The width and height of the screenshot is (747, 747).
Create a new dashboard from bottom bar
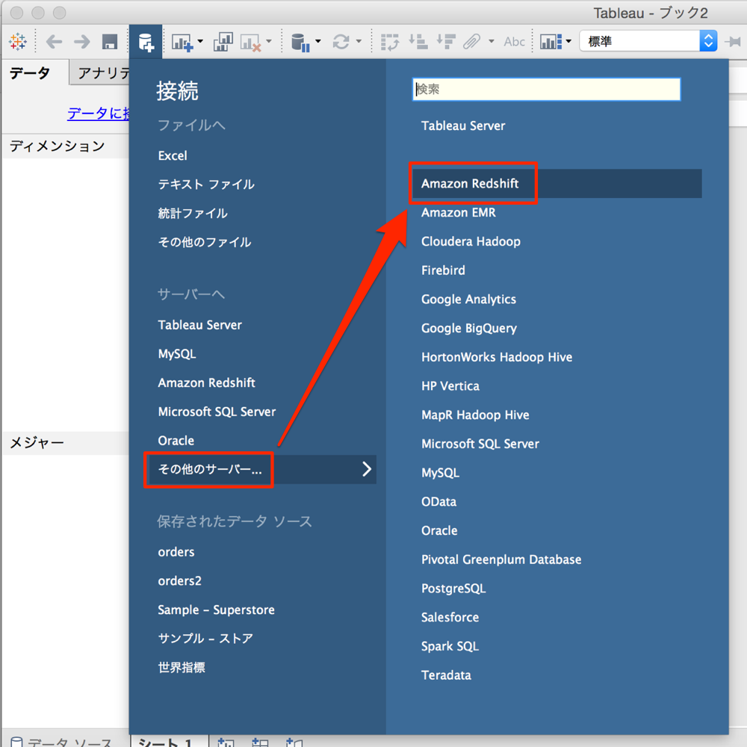pyautogui.click(x=259, y=742)
